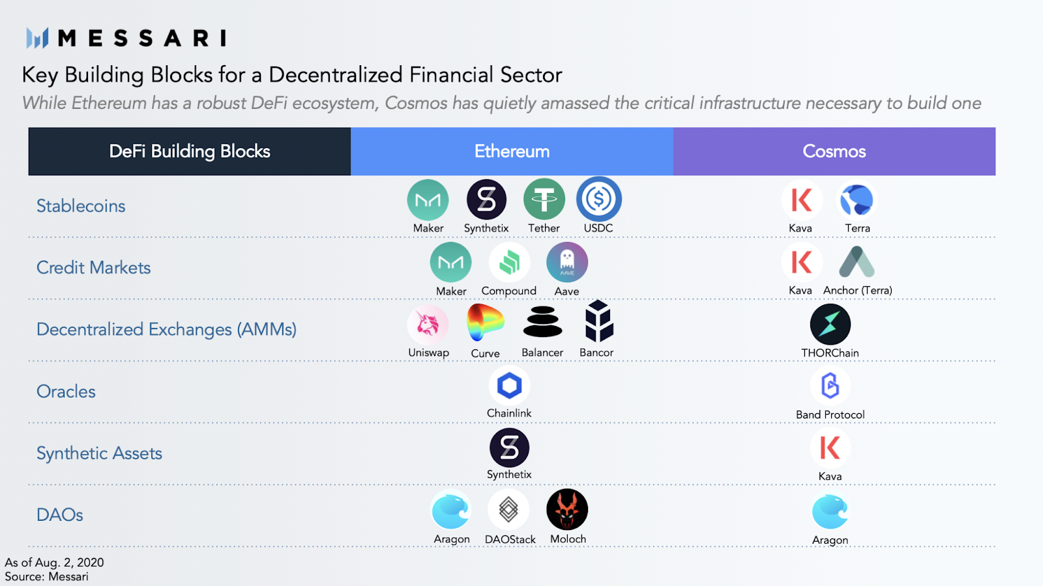The width and height of the screenshot is (1043, 586).
Task: Click the Anchor (Terra) logo
Action: click(x=857, y=262)
